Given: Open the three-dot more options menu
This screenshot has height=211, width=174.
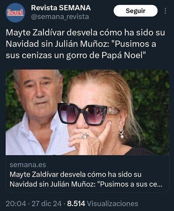Looking at the screenshot, I should pos(165,11).
